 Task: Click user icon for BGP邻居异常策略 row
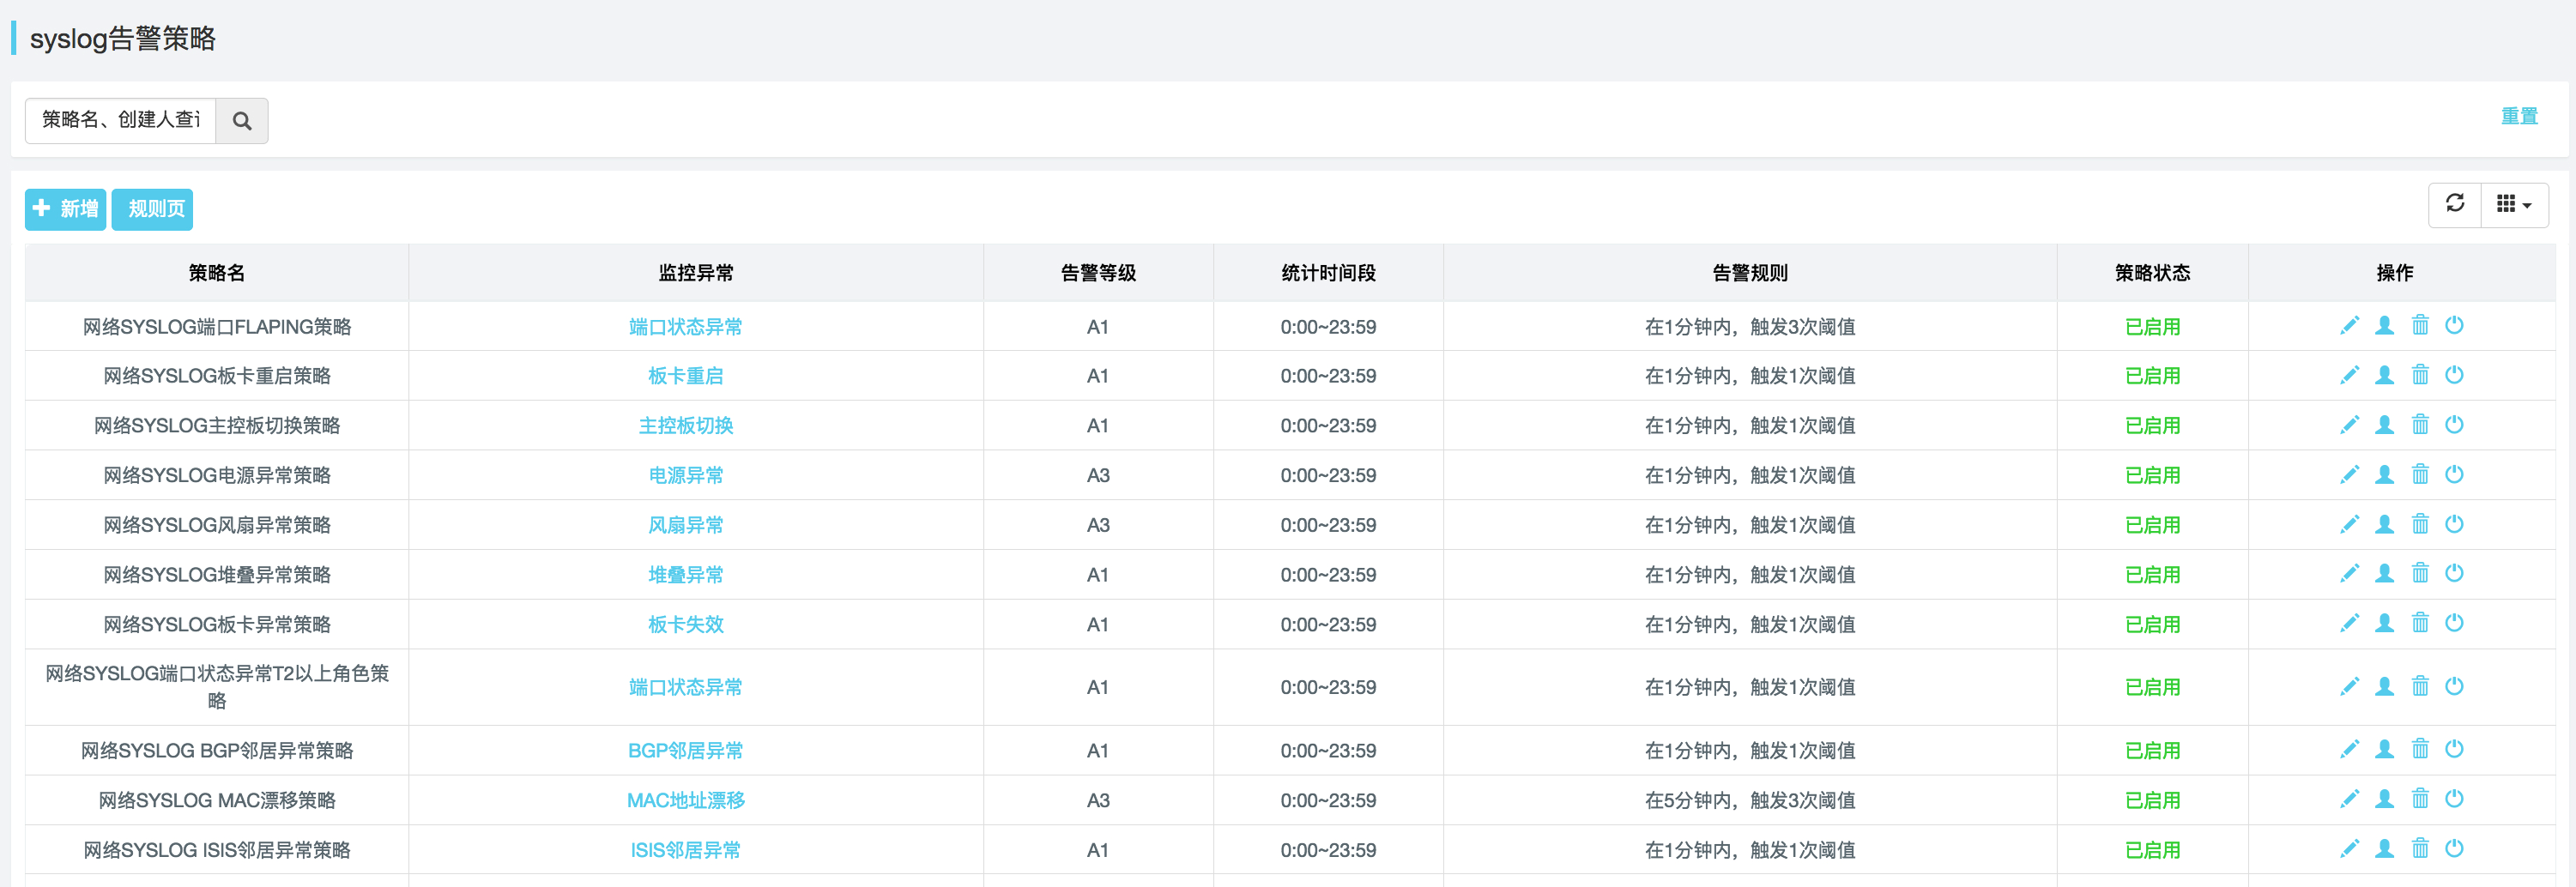2384,749
